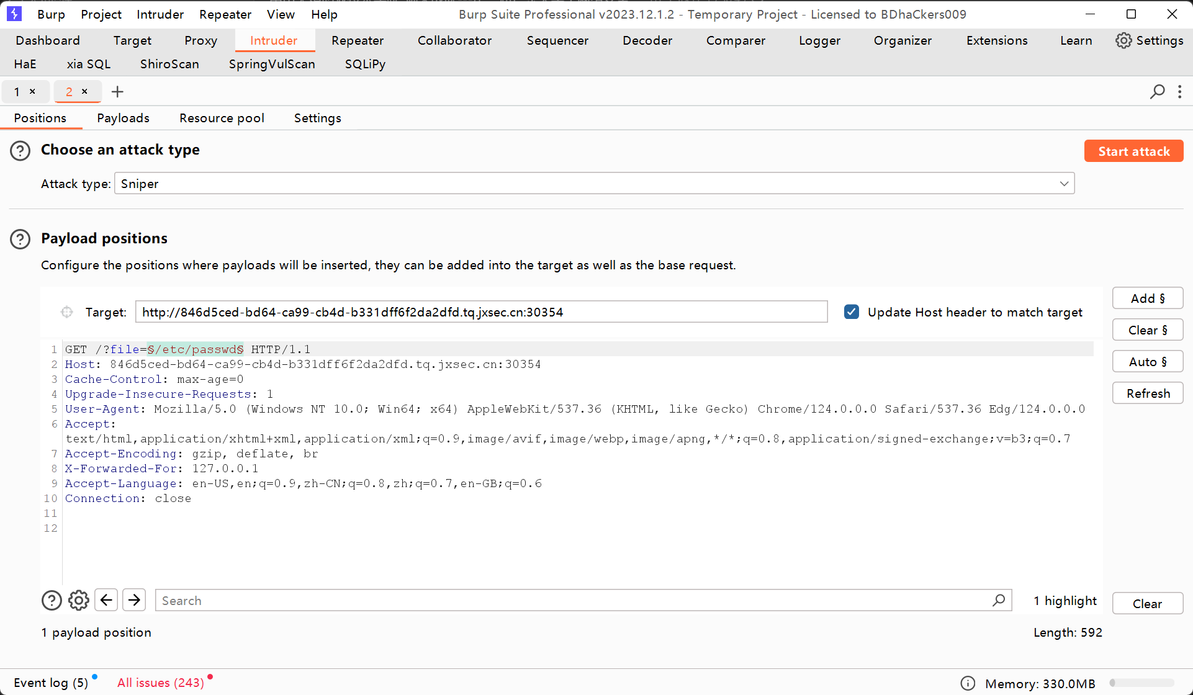
Task: Switch to the Logger tab
Action: tap(819, 40)
